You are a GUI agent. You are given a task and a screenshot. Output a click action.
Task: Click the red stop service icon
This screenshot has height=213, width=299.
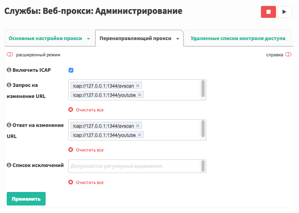[x=268, y=12]
